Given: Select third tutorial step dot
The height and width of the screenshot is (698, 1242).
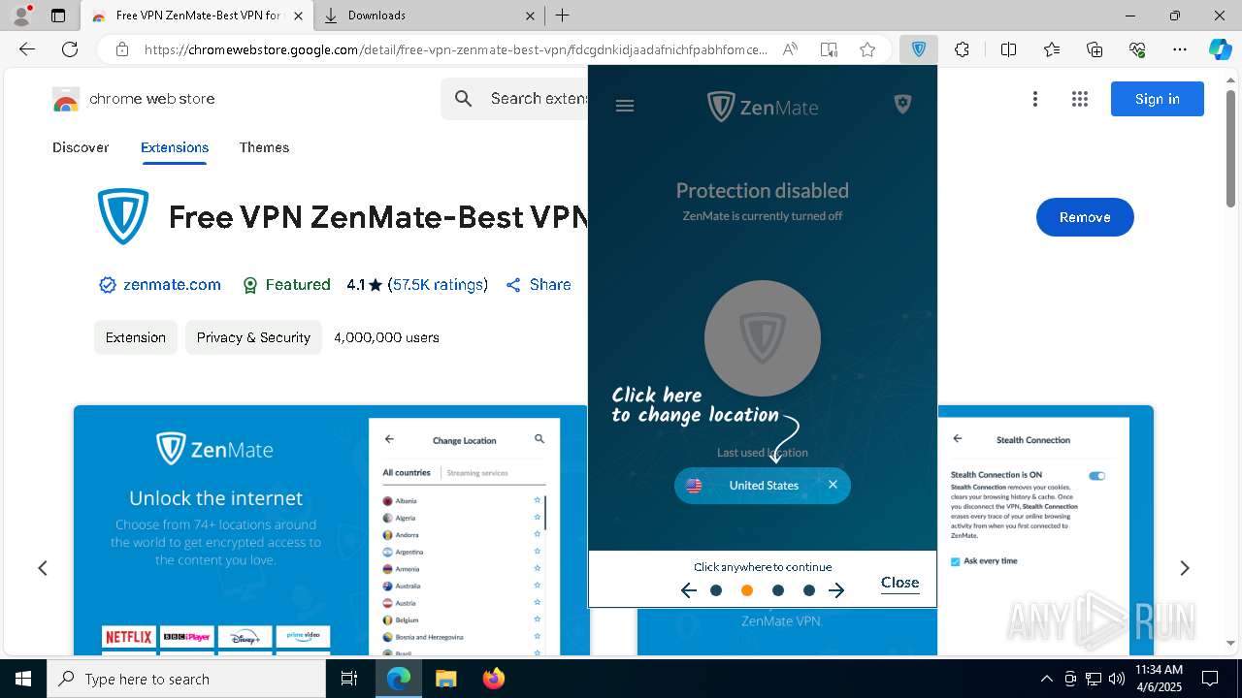Looking at the screenshot, I should pyautogui.click(x=778, y=590).
